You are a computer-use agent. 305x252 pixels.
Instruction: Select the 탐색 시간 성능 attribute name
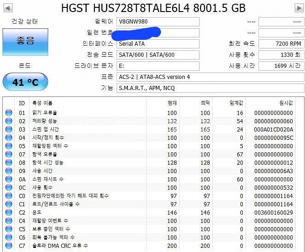(x=48, y=162)
